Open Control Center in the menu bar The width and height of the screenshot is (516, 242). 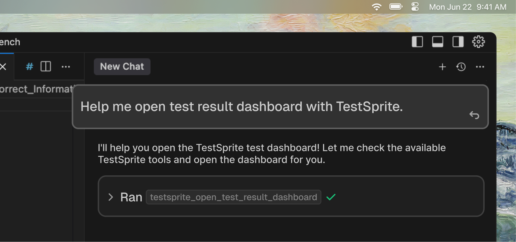(415, 7)
